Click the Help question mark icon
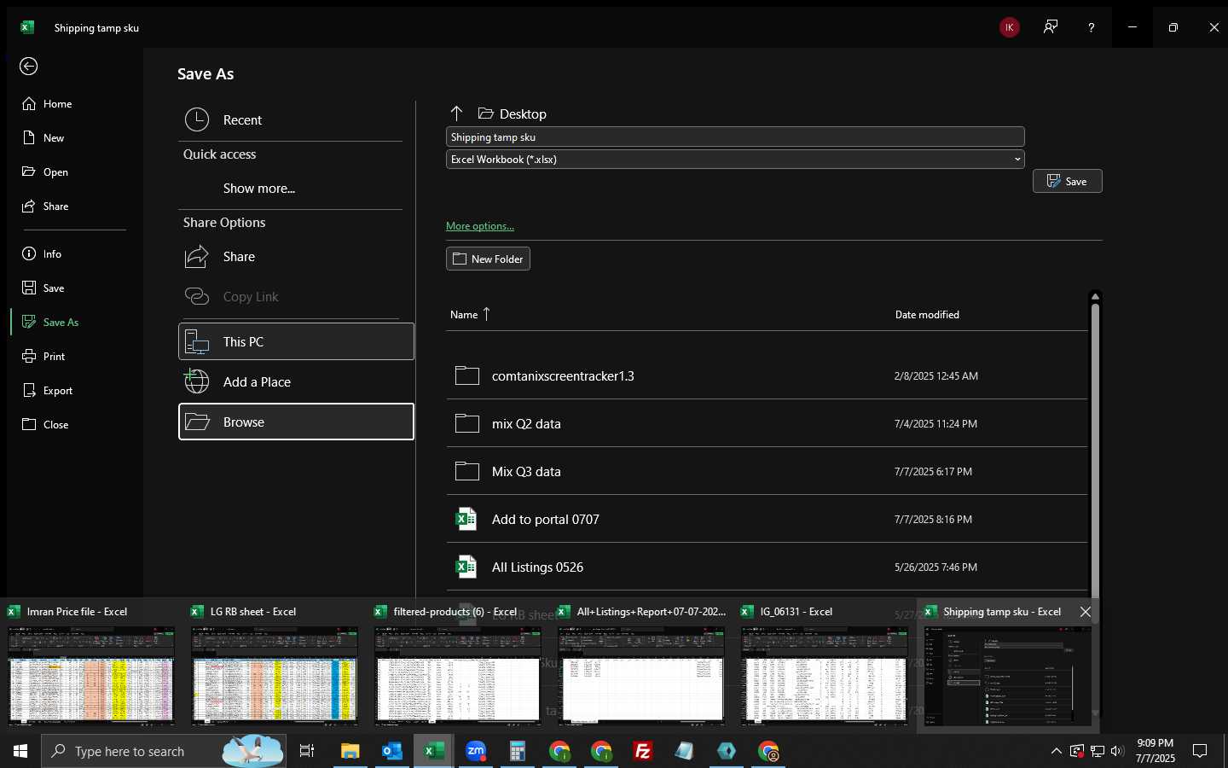1228x768 pixels. pos(1091,27)
